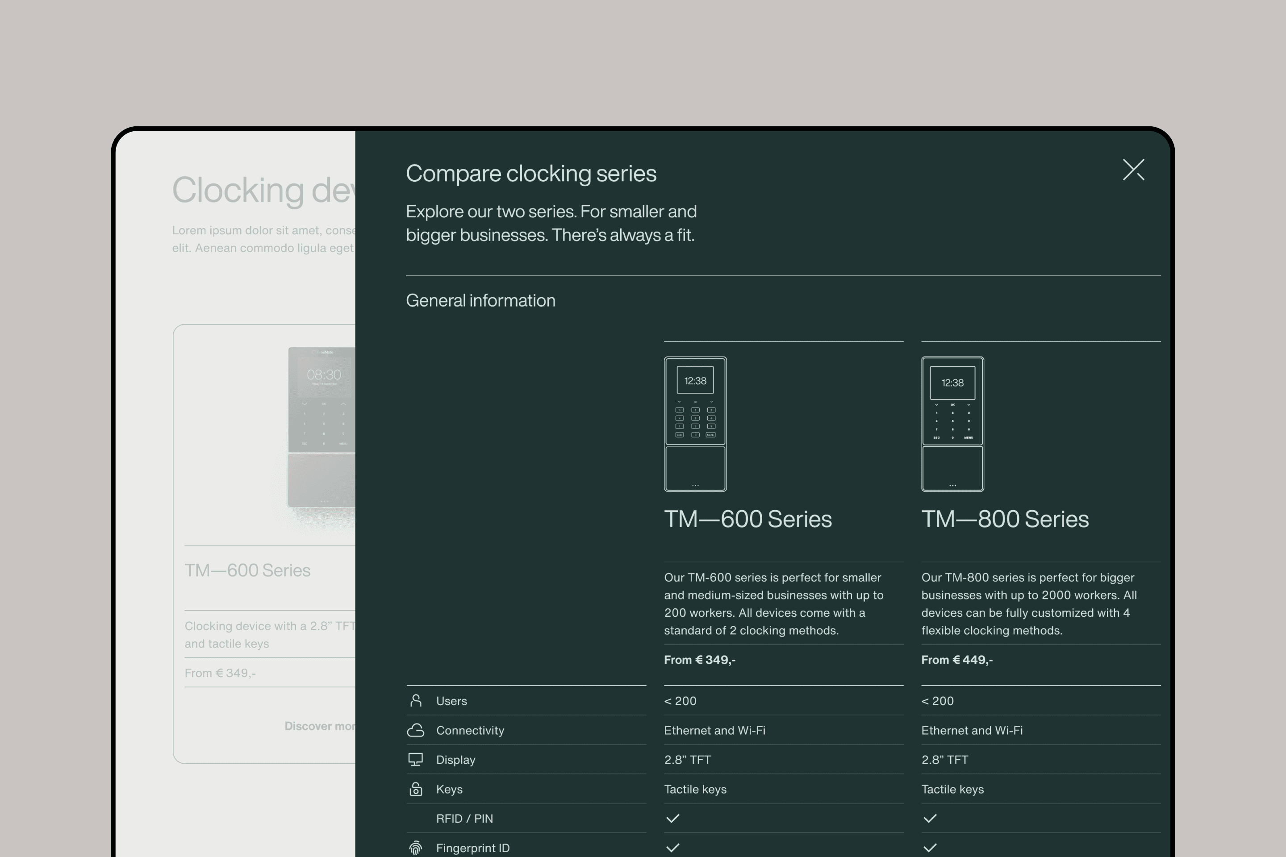Open the Discover more link on card
1286x857 pixels.
320,726
